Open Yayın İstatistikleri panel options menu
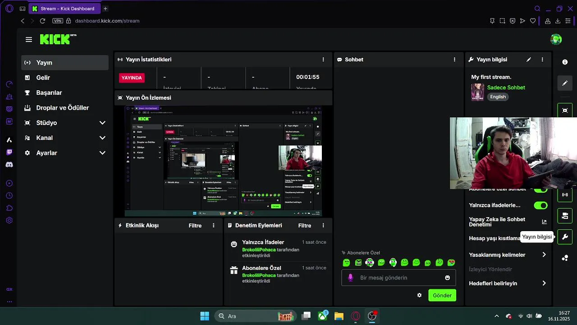 pyautogui.click(x=323, y=60)
